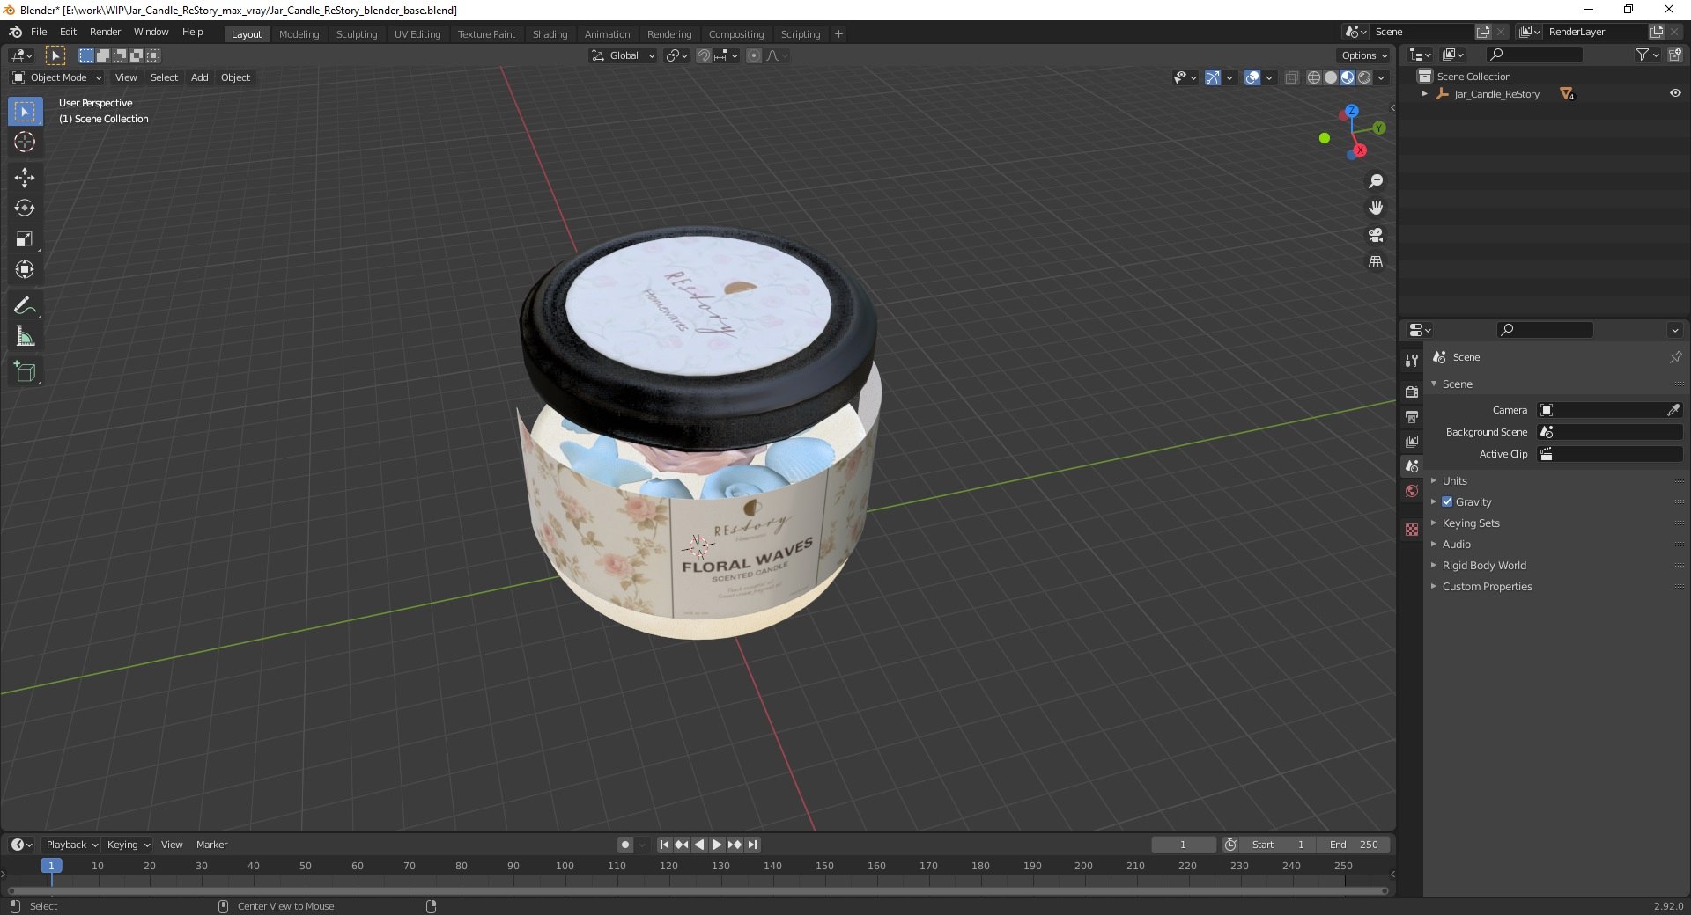Switch to the Shading workspace tab
1691x915 pixels.
pos(550,34)
